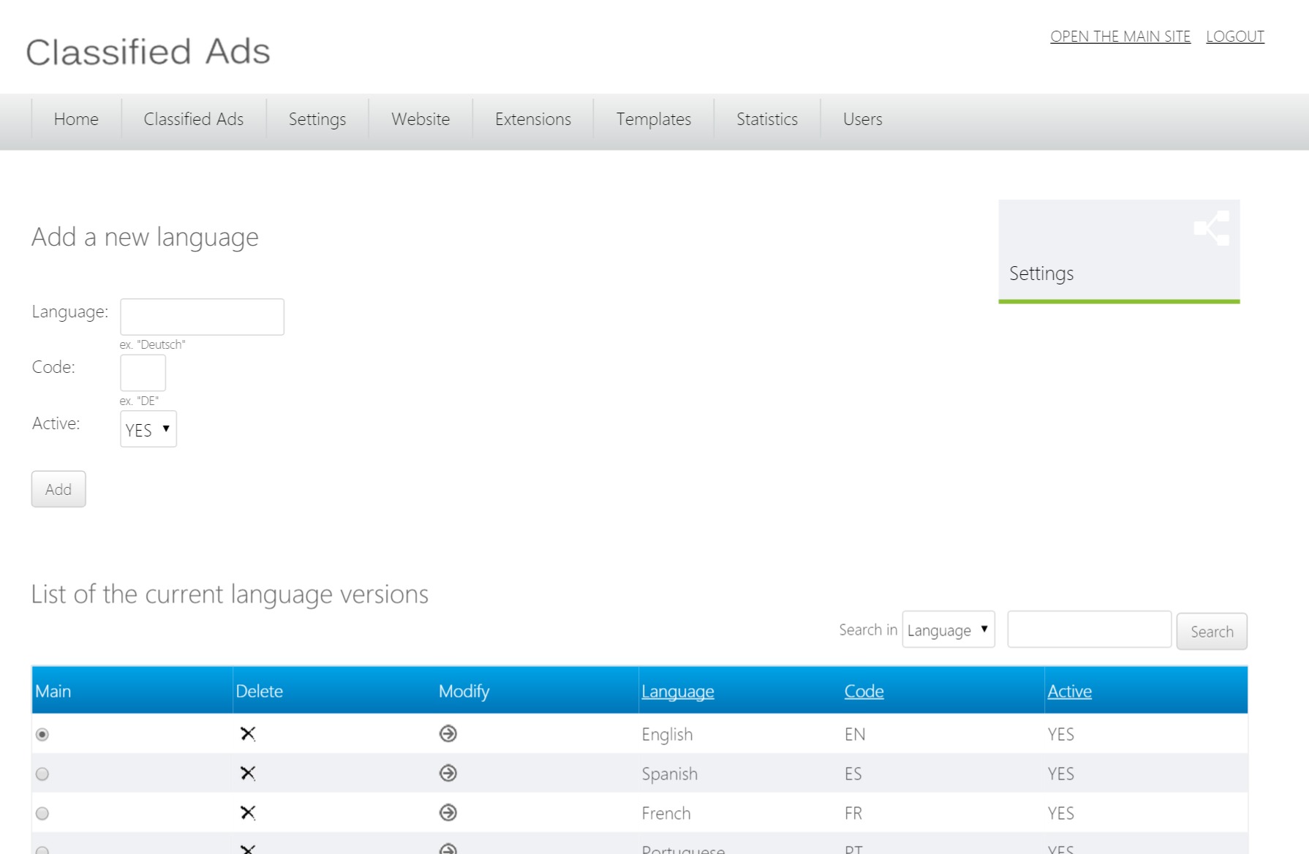Click the share icon in the Settings panel
Image resolution: width=1309 pixels, height=854 pixels.
[x=1212, y=228]
